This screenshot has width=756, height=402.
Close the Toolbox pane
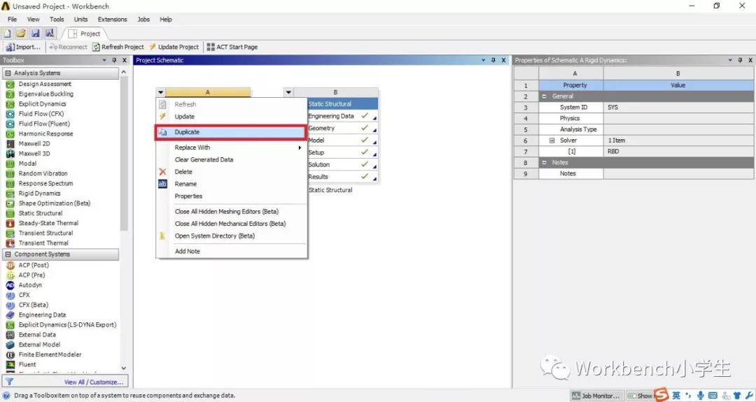(x=125, y=60)
